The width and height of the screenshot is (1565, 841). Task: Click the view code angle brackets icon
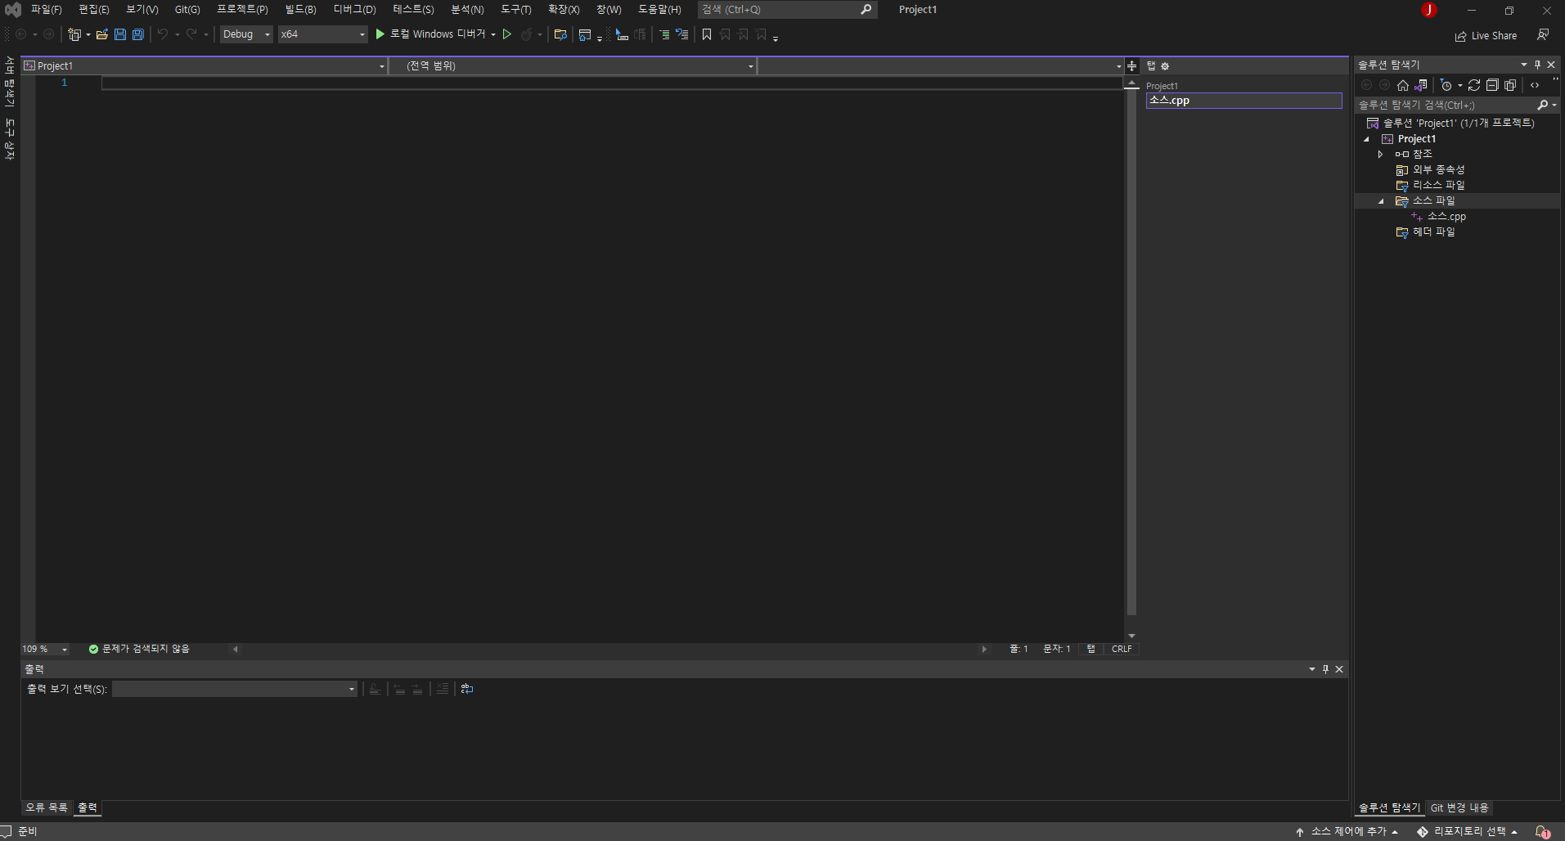[x=1535, y=85]
